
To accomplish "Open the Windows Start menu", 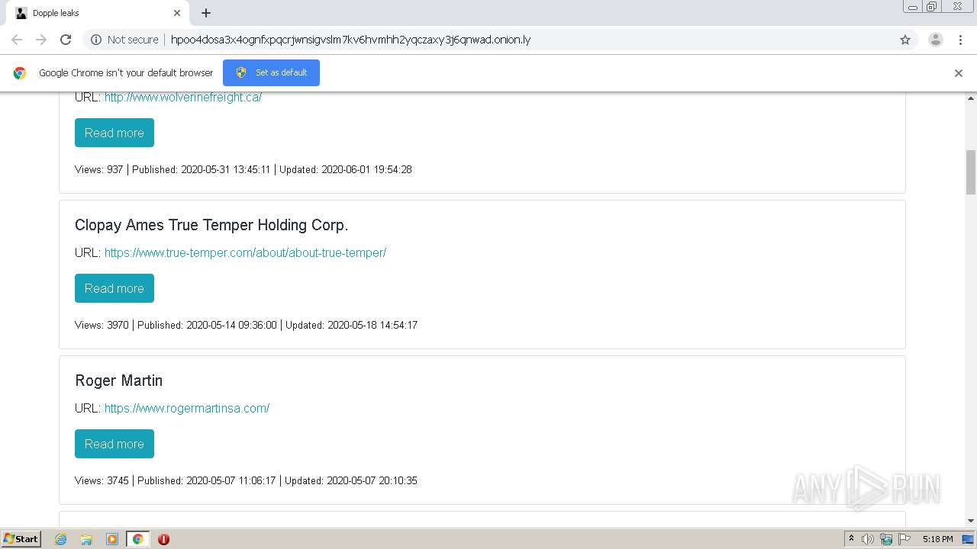I will pyautogui.click(x=21, y=539).
